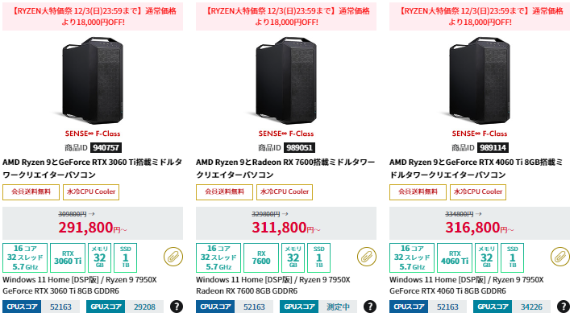
Task: Open the score help icon for RTX 4060 Ti PC
Action: pyautogui.click(x=564, y=307)
